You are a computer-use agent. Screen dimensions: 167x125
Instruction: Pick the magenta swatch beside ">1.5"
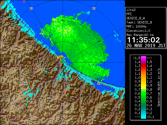144,58
